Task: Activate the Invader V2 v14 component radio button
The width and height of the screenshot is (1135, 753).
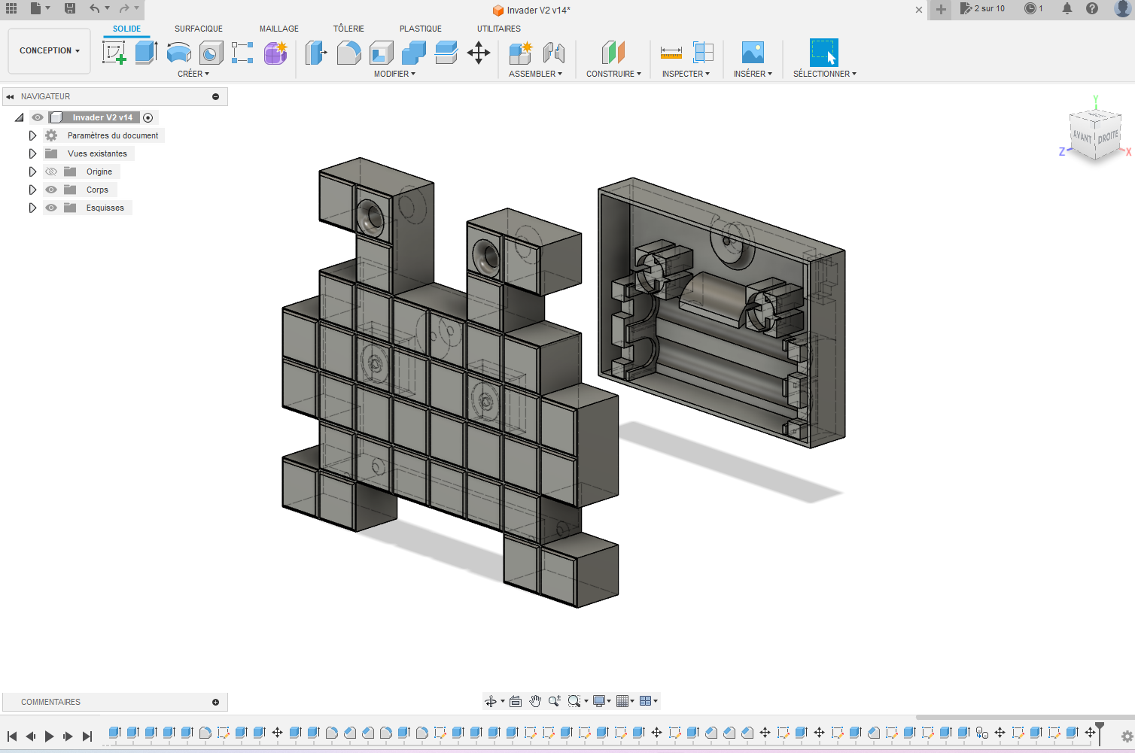Action: tap(148, 117)
